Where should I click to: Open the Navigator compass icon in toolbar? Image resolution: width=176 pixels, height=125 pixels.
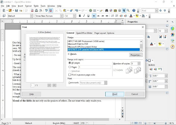pyautogui.click(x=111, y=11)
